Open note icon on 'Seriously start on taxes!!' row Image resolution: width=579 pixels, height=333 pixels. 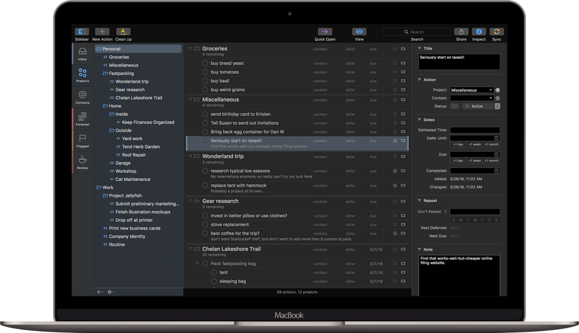395,141
